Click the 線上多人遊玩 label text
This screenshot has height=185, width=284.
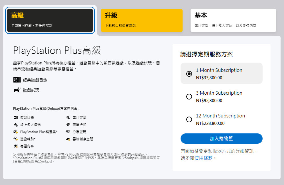pos(30,125)
